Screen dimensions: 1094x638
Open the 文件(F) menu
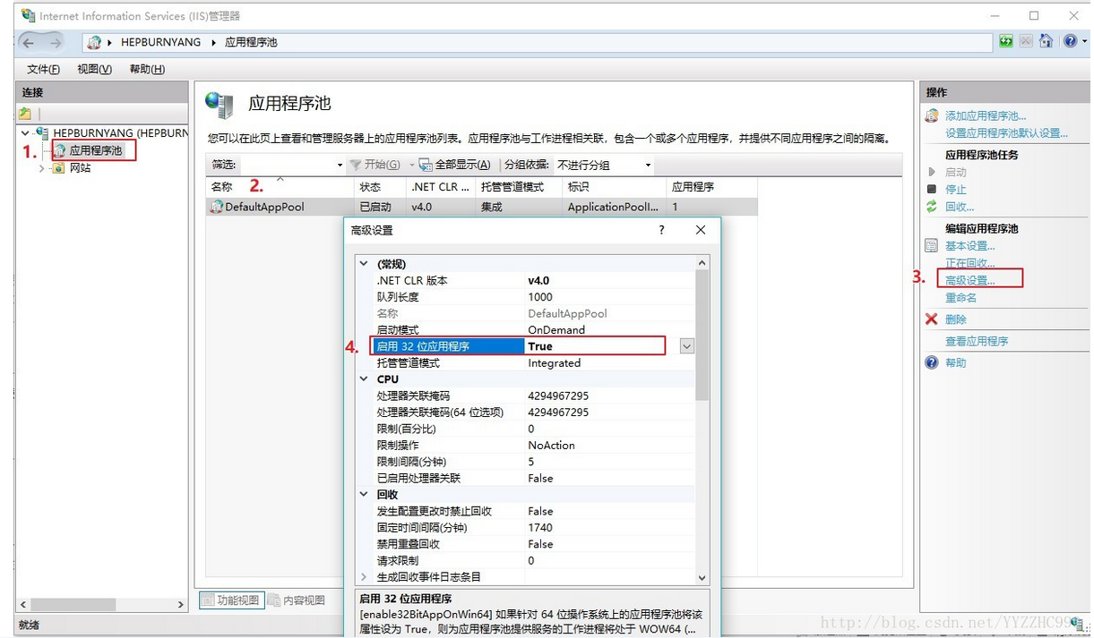pos(43,70)
